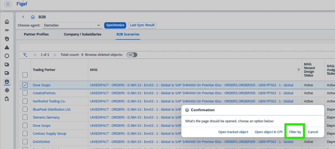Image resolution: width=335 pixels, height=149 pixels.
Task: Uncheck the first Dove Soaps row
Action: pos(25,85)
